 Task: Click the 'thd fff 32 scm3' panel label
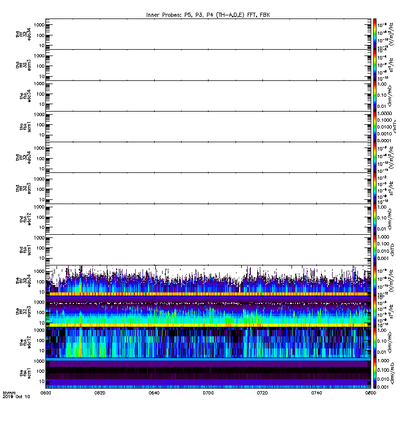coord(23,188)
